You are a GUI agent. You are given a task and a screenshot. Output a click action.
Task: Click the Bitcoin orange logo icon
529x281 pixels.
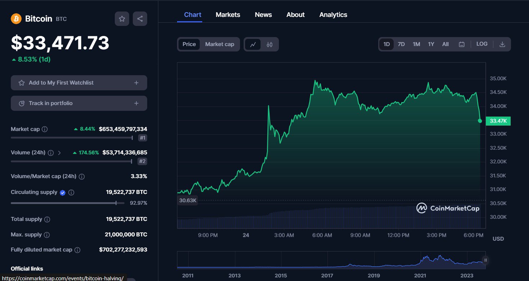click(x=16, y=19)
